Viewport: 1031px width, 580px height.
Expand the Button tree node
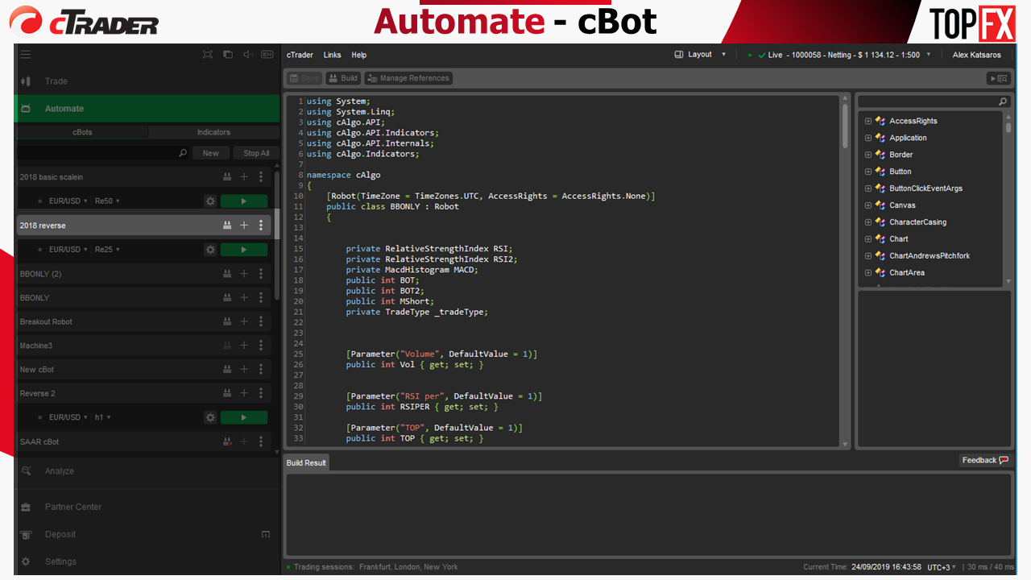868,172
